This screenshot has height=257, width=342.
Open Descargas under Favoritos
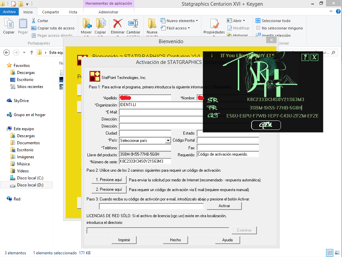pos(23,73)
